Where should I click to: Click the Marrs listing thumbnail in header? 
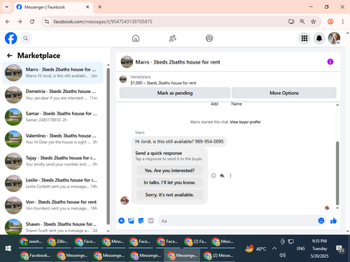127,61
